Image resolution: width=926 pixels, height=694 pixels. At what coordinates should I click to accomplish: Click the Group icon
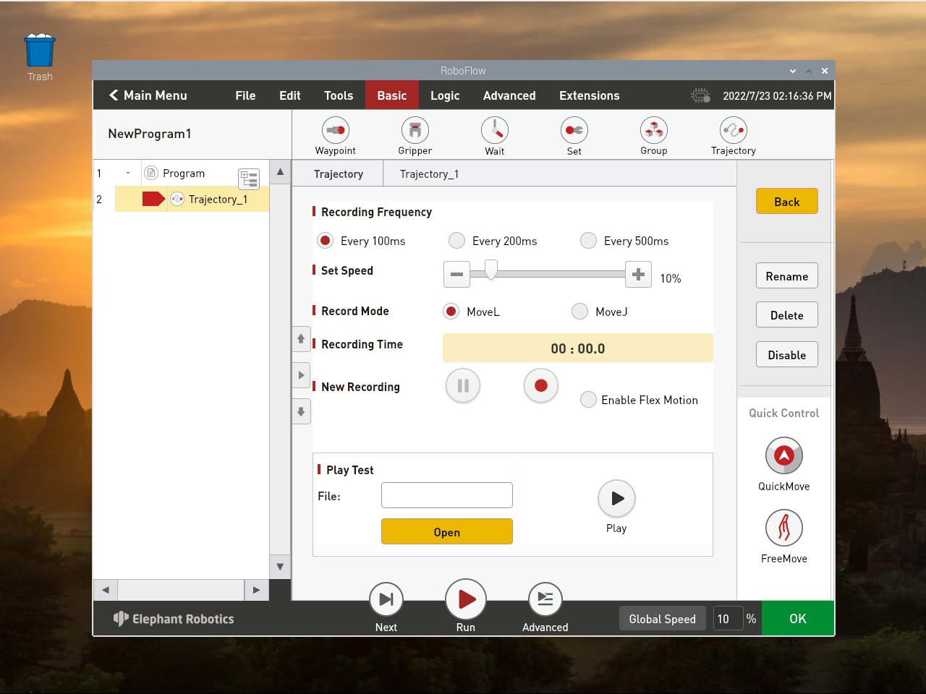click(x=653, y=131)
